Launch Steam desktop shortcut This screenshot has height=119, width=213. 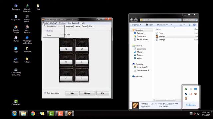[x=16, y=60]
